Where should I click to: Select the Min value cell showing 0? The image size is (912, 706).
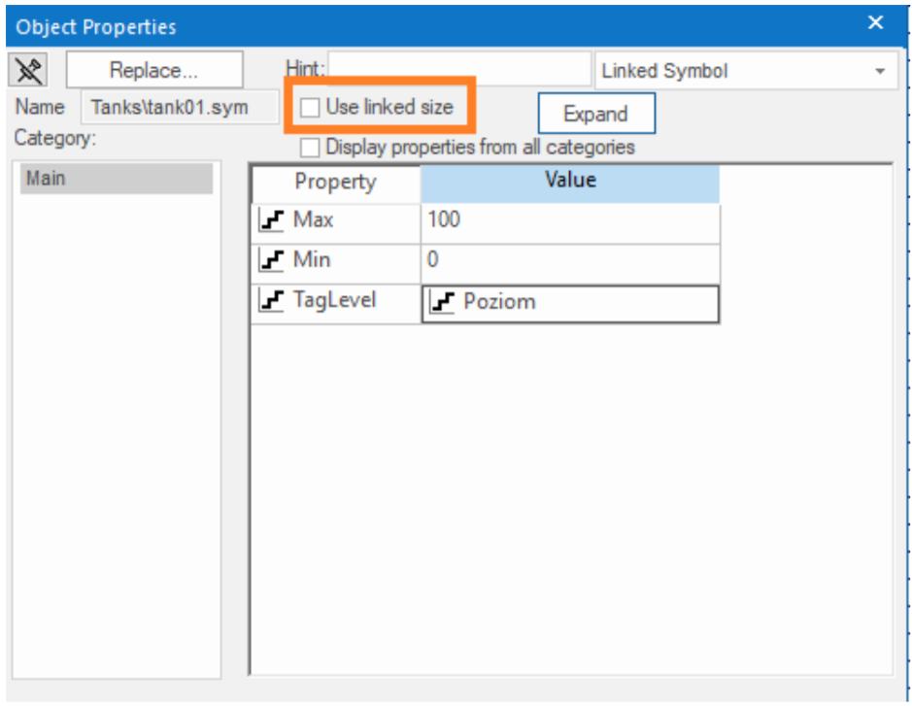coord(570,261)
